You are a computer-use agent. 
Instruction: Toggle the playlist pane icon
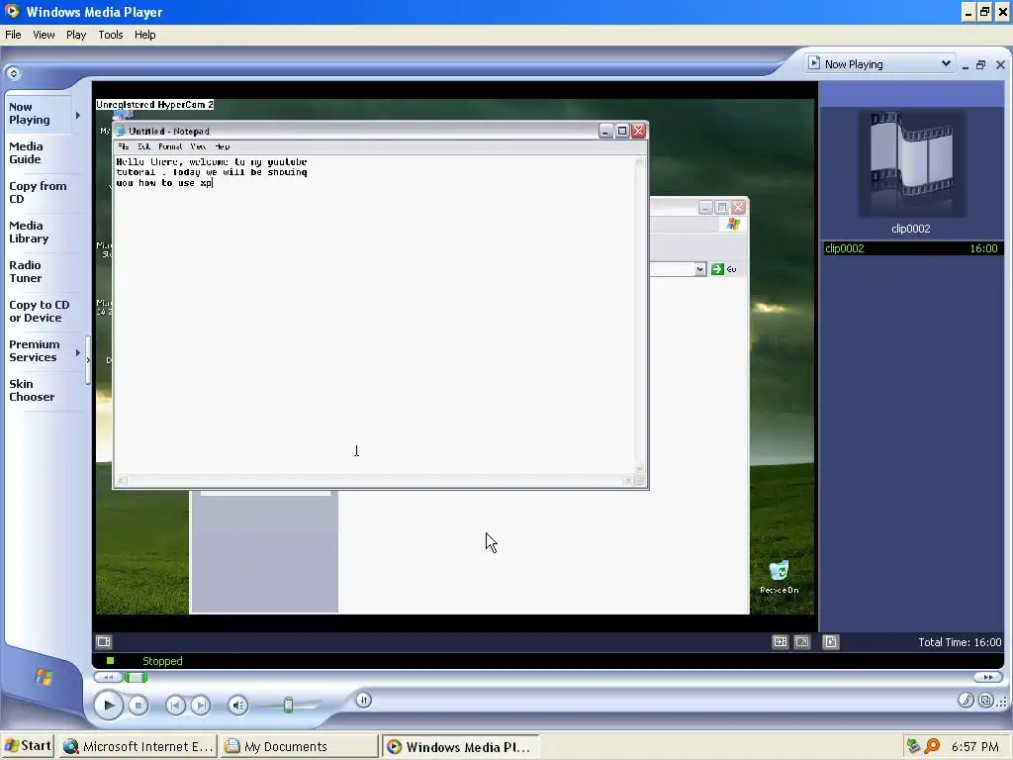tap(831, 641)
